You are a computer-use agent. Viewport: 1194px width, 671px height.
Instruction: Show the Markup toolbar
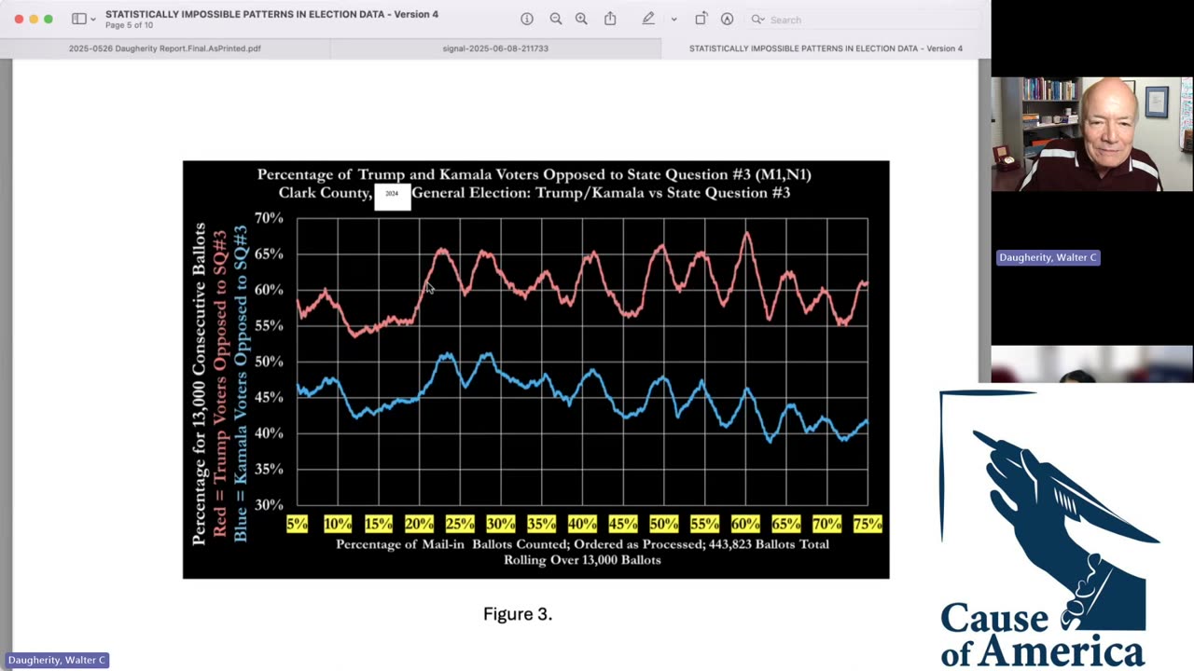pyautogui.click(x=727, y=19)
